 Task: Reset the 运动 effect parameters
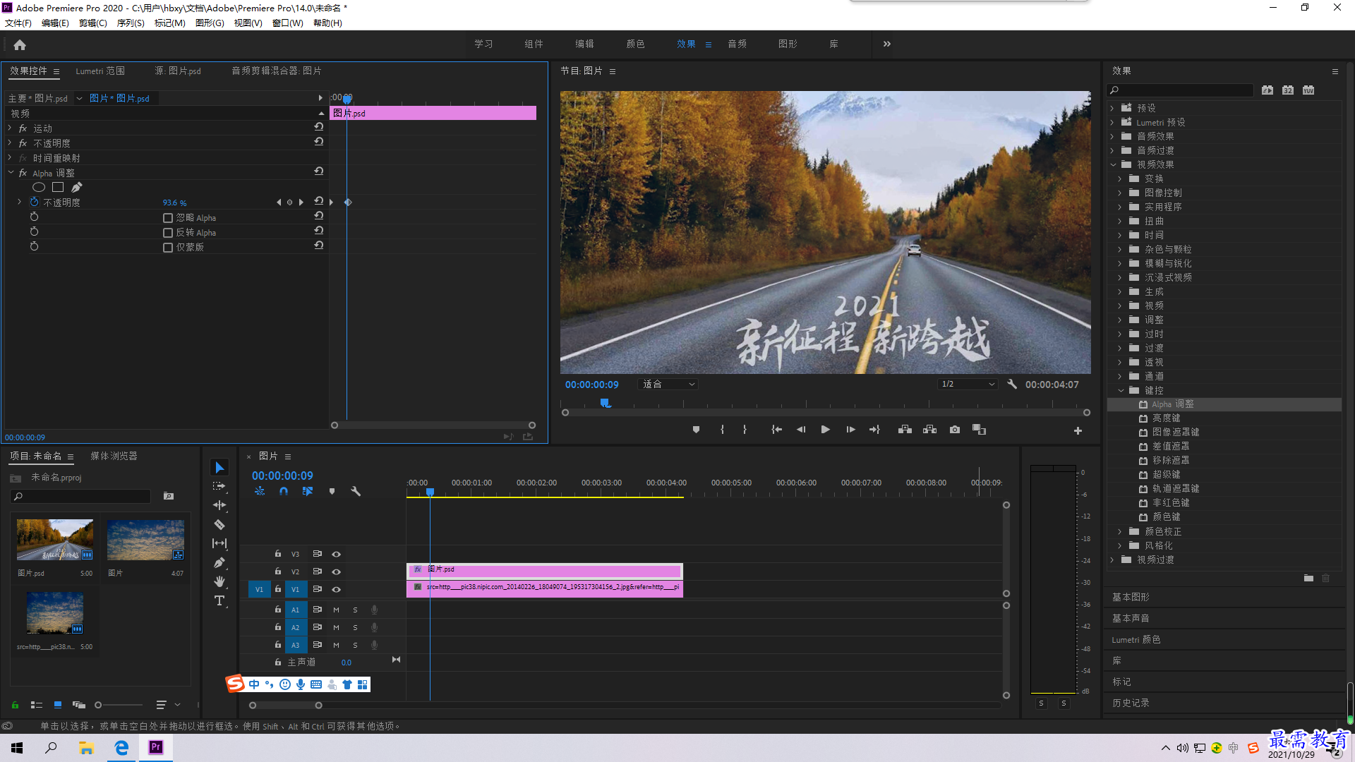click(x=319, y=127)
